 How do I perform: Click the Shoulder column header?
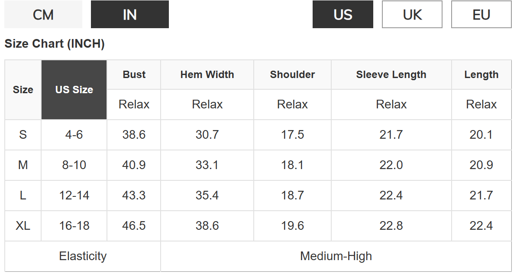click(x=292, y=75)
